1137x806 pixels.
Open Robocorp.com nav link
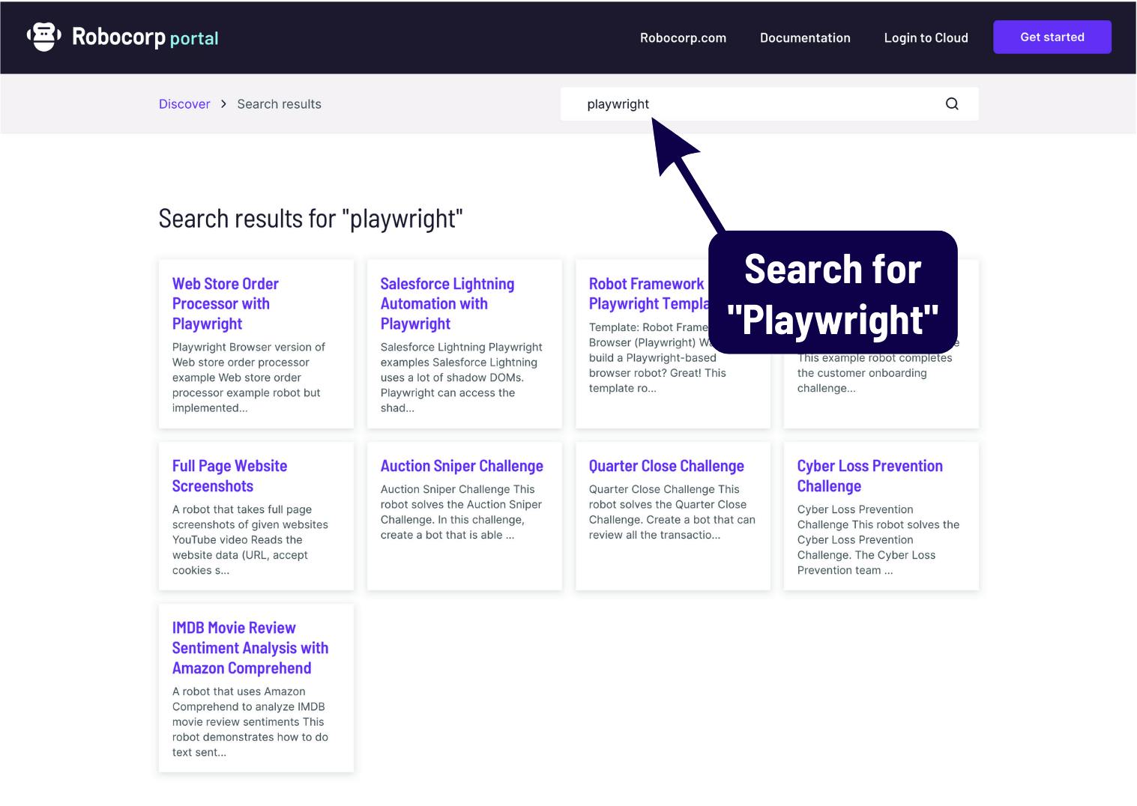(683, 37)
